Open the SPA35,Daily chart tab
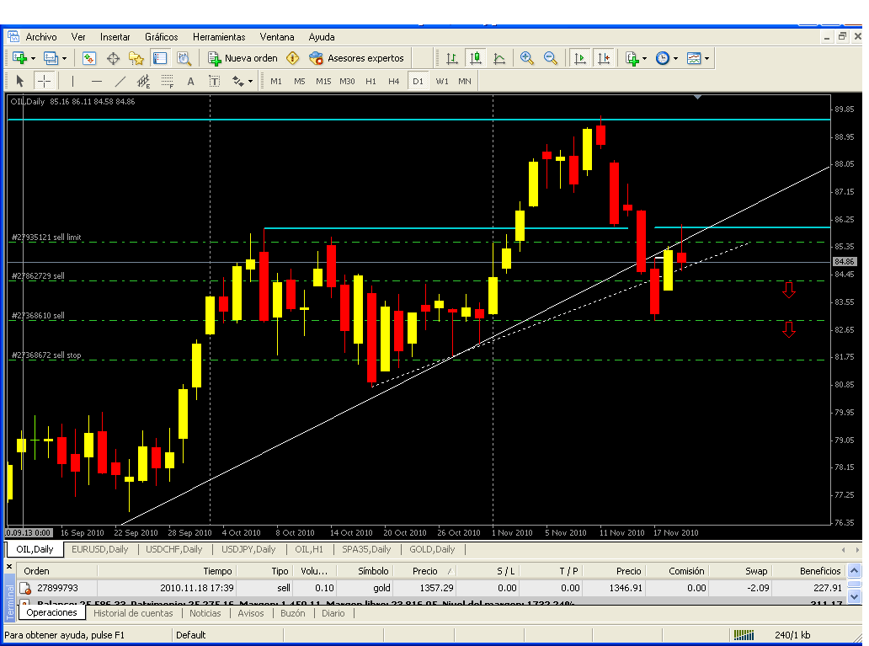This screenshot has height=646, width=869. click(x=366, y=549)
